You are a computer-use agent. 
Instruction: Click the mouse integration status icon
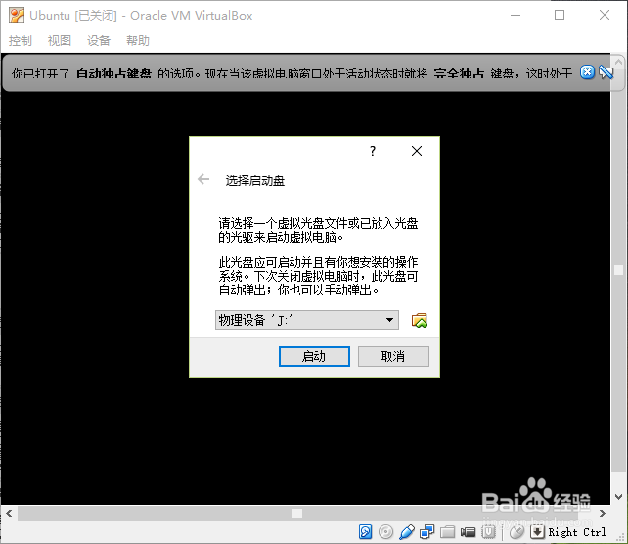(x=516, y=532)
